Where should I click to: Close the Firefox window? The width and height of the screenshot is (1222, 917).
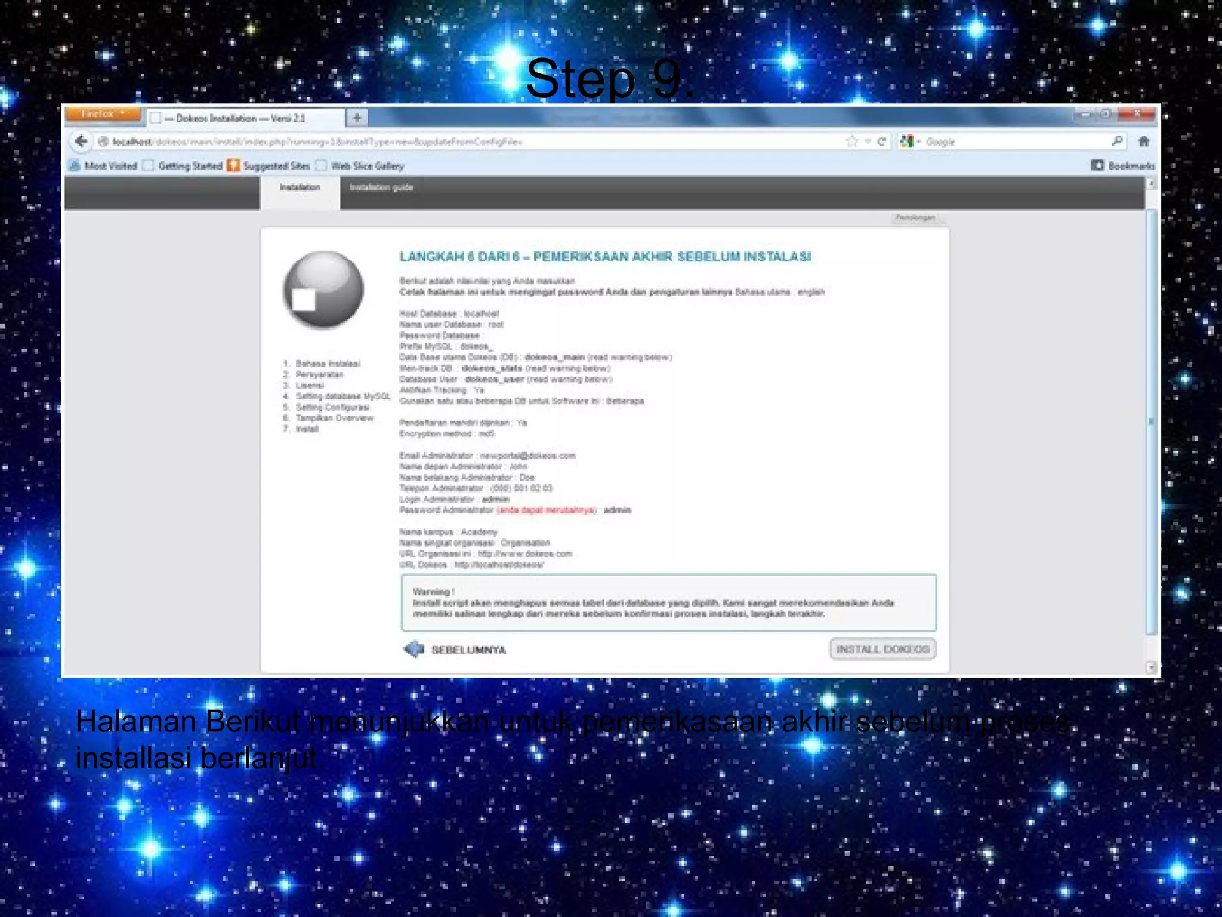point(1137,113)
